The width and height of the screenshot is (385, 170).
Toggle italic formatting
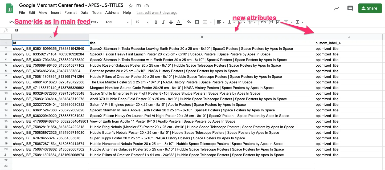(x=163, y=22)
